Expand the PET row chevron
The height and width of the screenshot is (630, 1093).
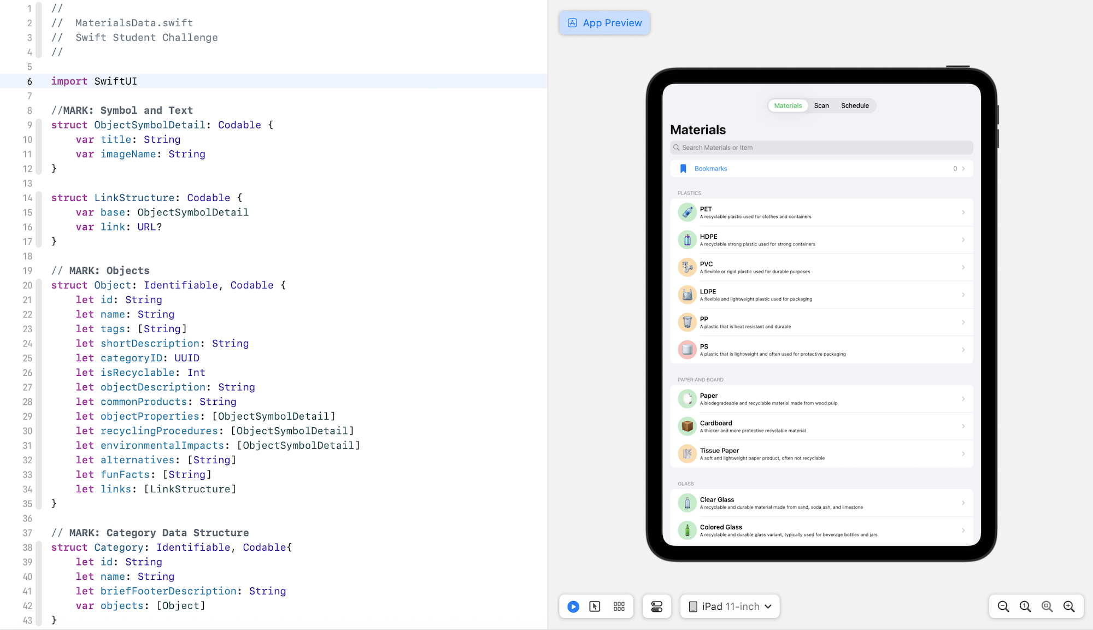pyautogui.click(x=963, y=213)
